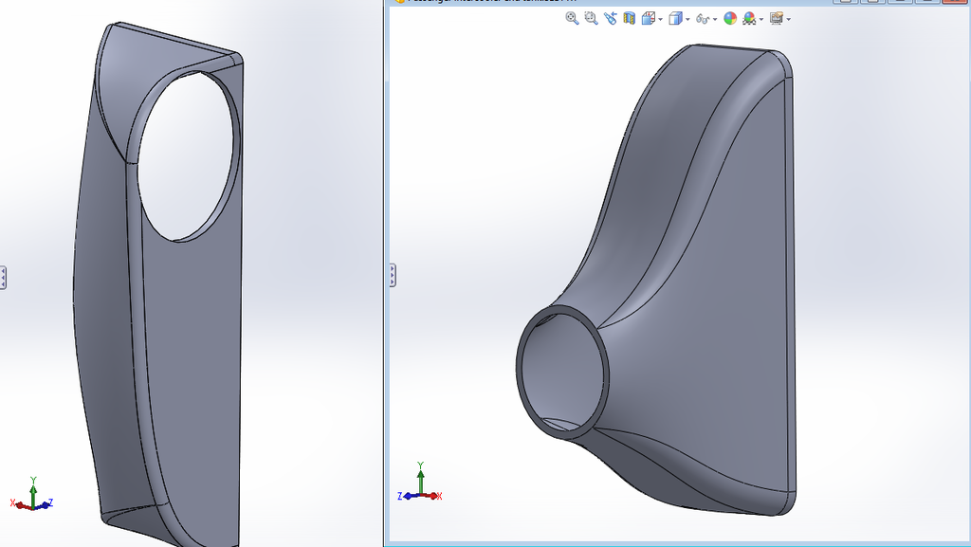Click the View Settings monitor icon
This screenshot has width=971, height=547.
tap(777, 19)
